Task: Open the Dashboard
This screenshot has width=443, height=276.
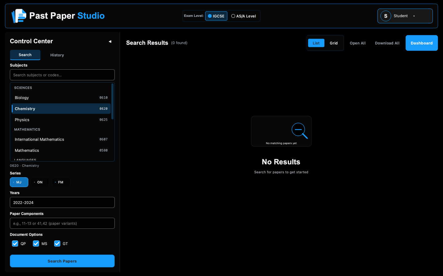Action: coord(422,43)
